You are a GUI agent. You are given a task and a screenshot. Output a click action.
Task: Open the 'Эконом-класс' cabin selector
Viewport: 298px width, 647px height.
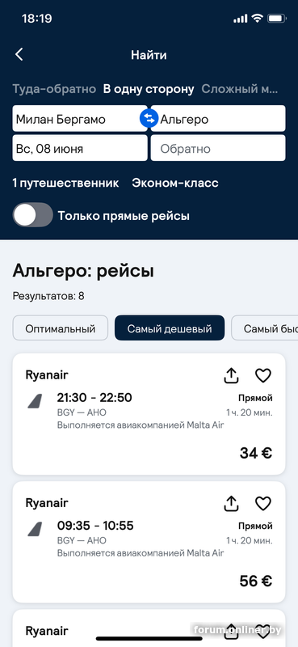tap(175, 184)
